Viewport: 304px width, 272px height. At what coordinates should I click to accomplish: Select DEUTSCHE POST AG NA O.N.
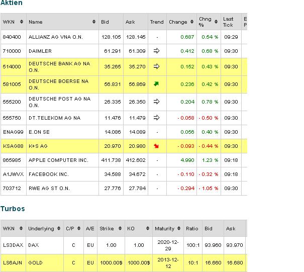pos(59,102)
